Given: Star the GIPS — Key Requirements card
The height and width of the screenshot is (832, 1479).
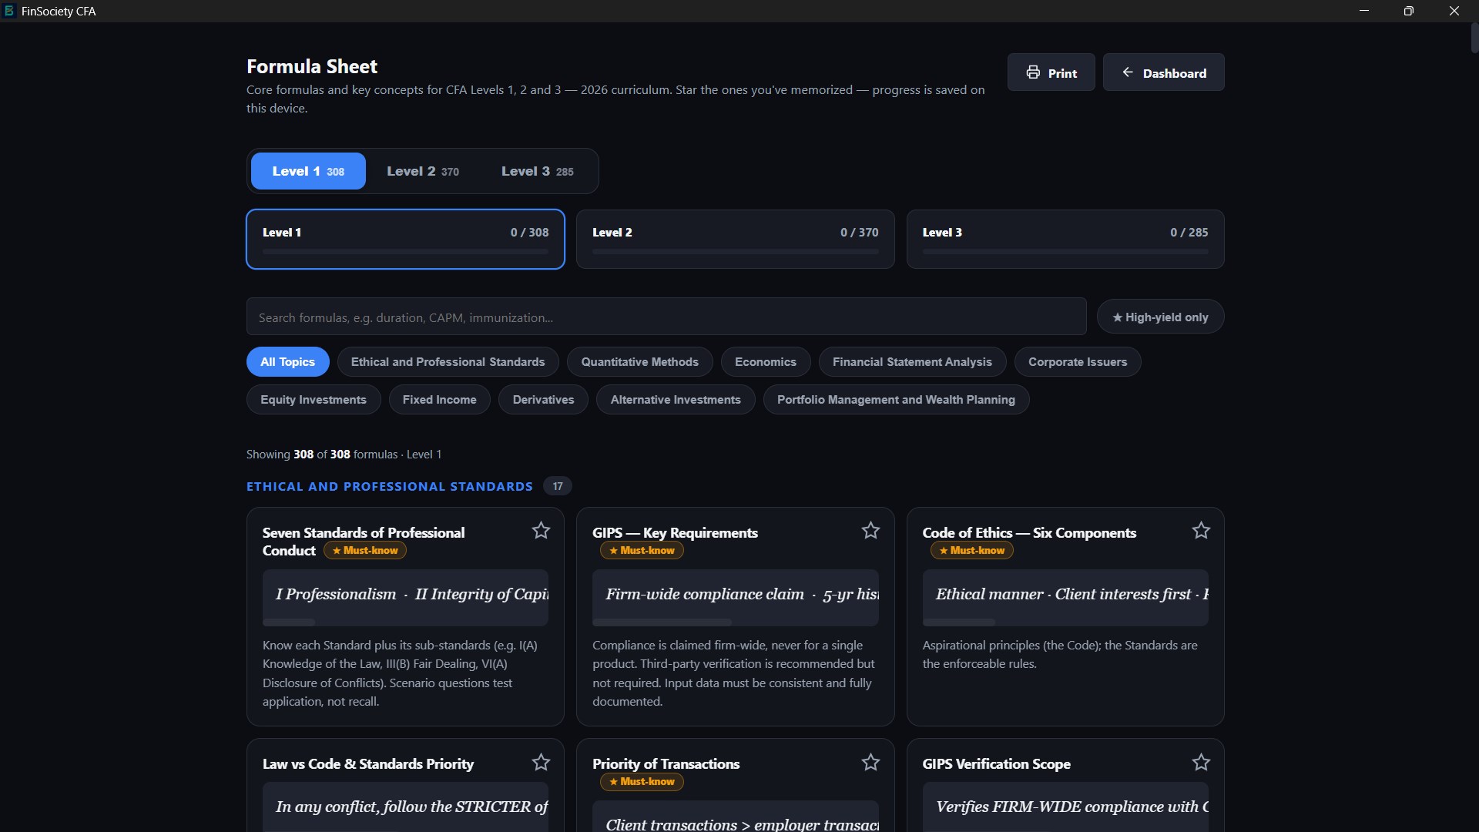Looking at the screenshot, I should [870, 531].
